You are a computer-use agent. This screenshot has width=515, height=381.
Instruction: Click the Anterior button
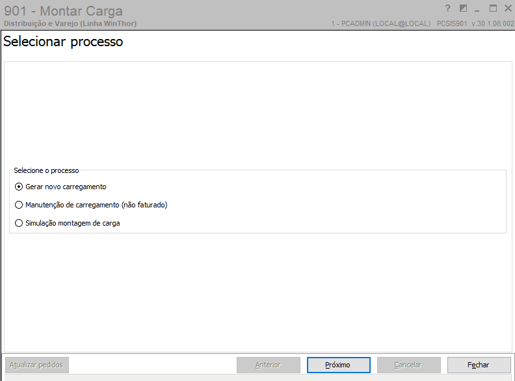click(x=268, y=365)
